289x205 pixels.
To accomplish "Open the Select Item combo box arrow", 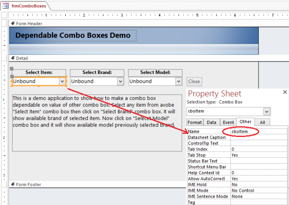I will (x=62, y=81).
